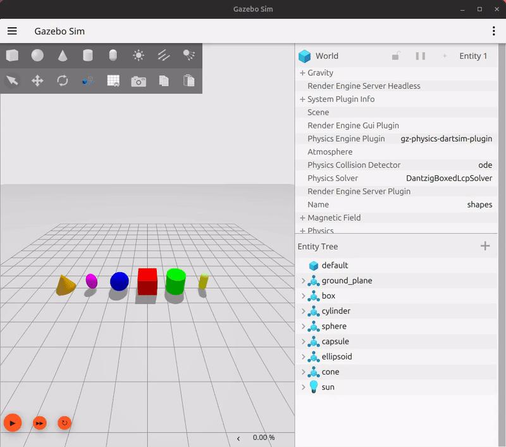Click the magenta ellipsoid in the scene
Viewport: 506px width, 447px height.
pos(92,281)
